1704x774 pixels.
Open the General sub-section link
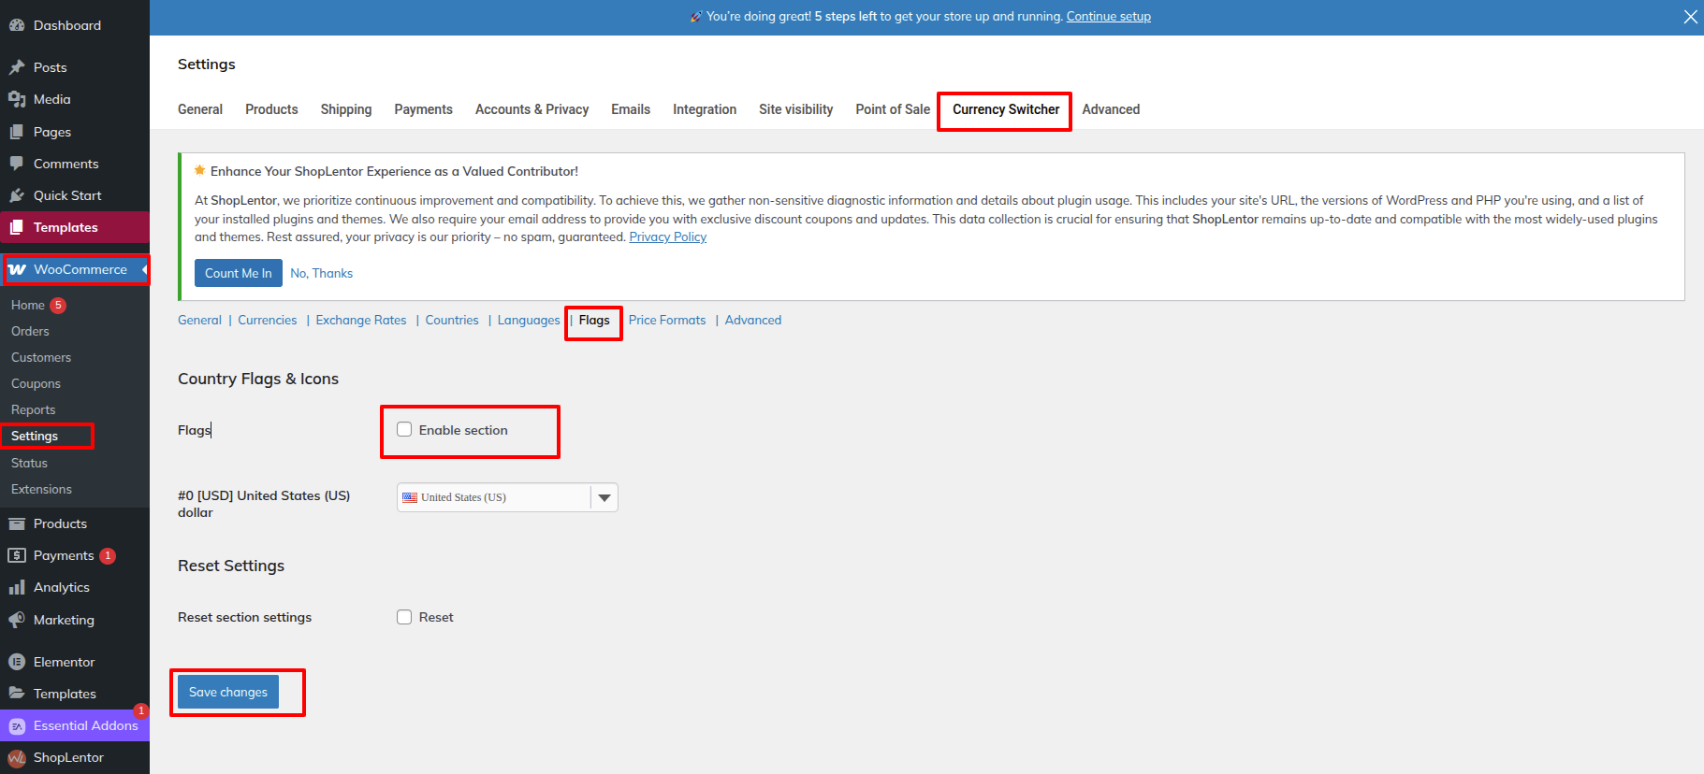199,320
